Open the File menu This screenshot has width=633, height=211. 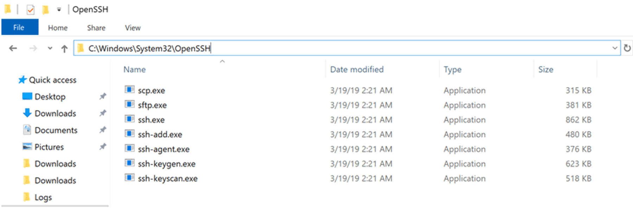click(x=20, y=27)
